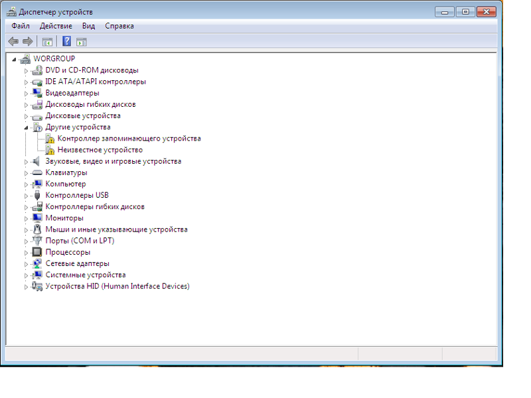Select the Компьютер row text
This screenshot has width=531, height=398.
click(66, 184)
